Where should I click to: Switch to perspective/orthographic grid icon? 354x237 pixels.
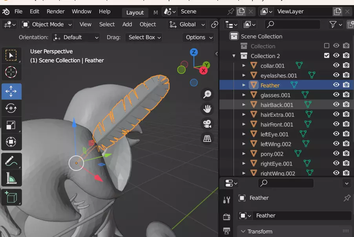coord(207,138)
